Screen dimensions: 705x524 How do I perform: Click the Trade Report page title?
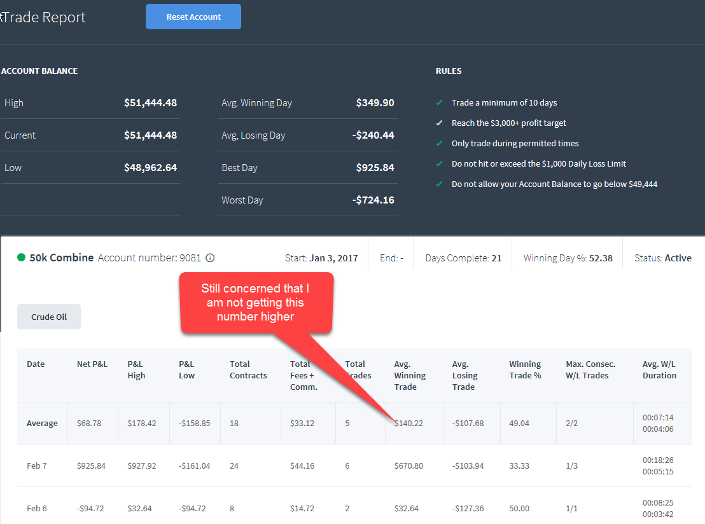tap(44, 17)
